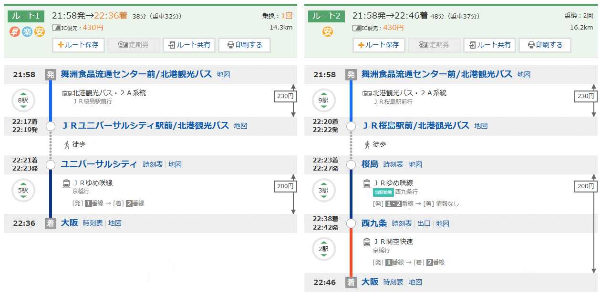Viewport: 601px width, 293px height.
Task: Expand the 5駅 stops on ＪＲゆめ咲線 in Route 1
Action: coord(23,191)
